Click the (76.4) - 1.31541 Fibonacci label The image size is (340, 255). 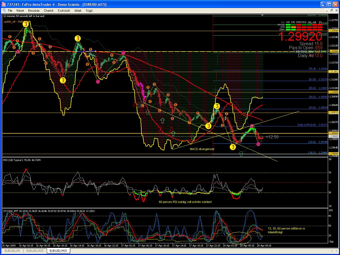pyautogui.click(x=318, y=69)
